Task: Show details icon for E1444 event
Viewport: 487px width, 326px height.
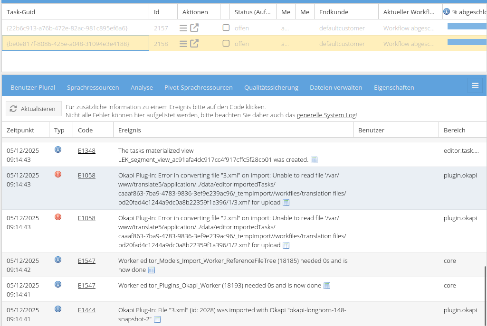Action: (157, 319)
